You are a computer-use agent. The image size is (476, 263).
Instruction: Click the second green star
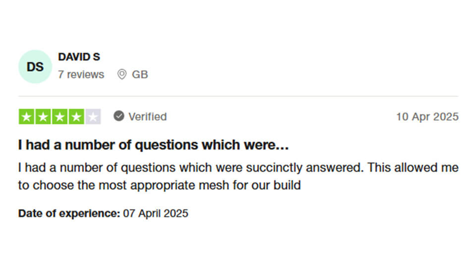pyautogui.click(x=43, y=116)
